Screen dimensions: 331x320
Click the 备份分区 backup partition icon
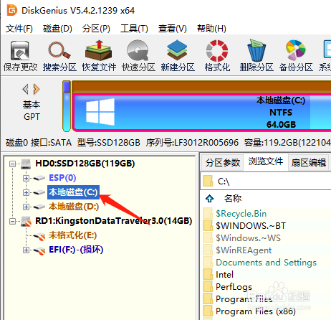296,50
